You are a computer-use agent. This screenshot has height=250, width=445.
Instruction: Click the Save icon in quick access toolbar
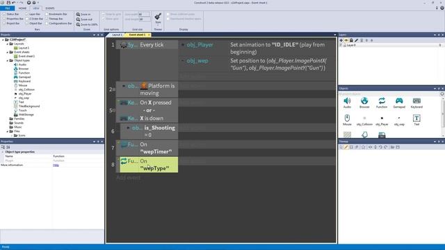point(8,3)
